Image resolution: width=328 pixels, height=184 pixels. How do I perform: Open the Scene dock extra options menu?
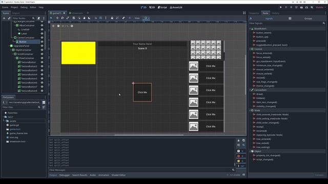tap(44, 18)
